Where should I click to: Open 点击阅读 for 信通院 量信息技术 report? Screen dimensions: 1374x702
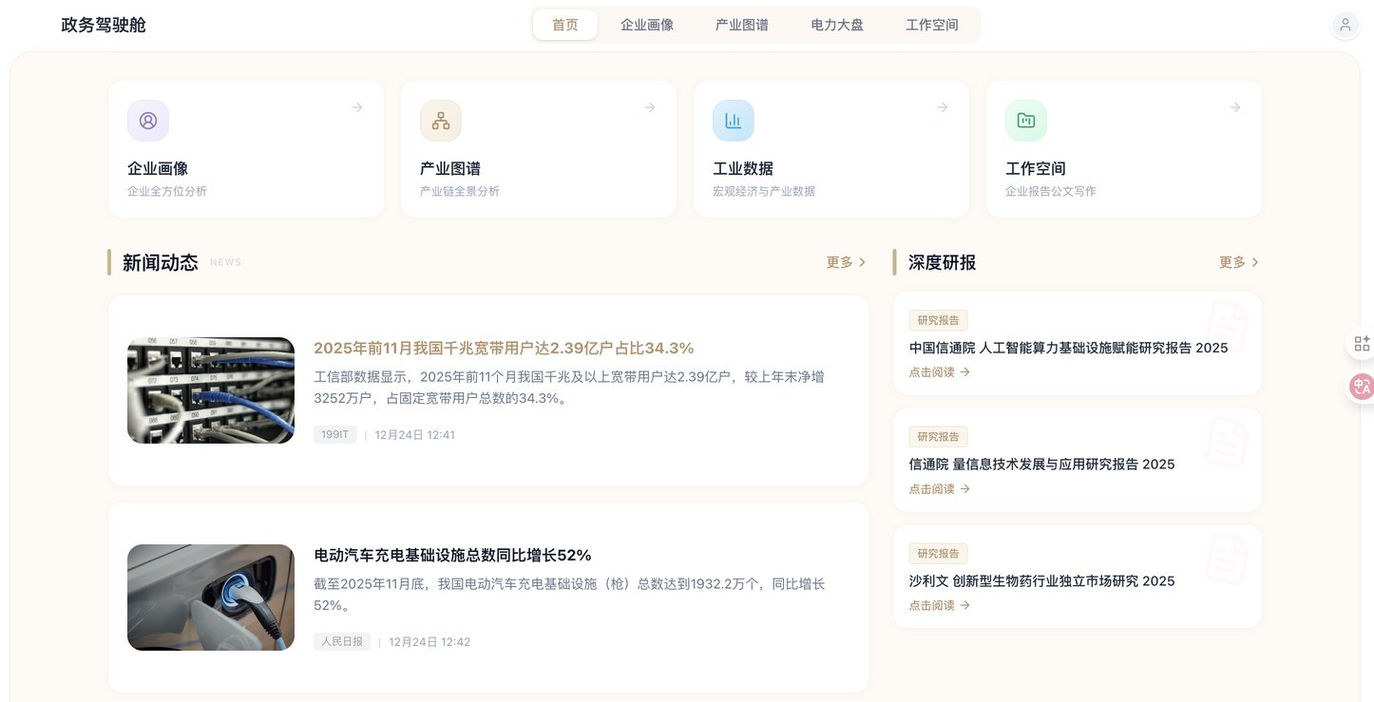click(940, 489)
